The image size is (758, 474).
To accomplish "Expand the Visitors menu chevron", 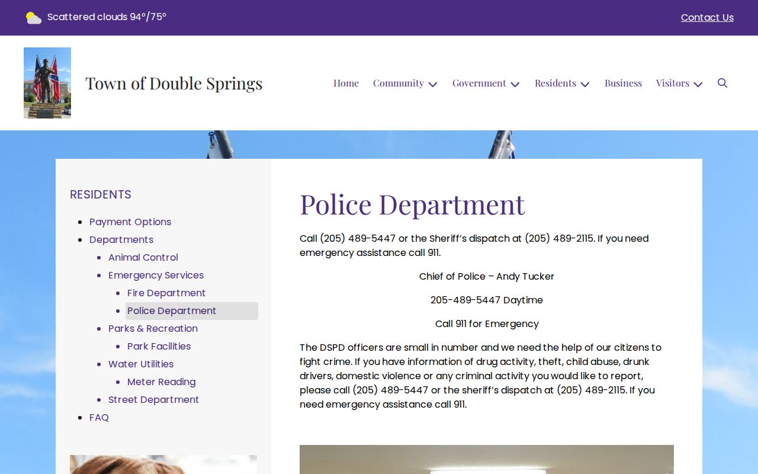I will 698,84.
